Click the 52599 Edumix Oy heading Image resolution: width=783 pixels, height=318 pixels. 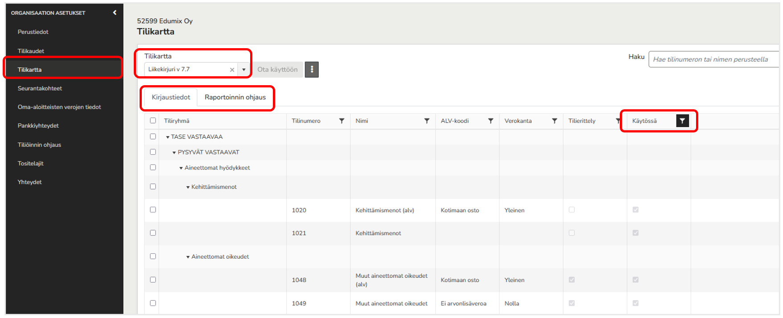165,21
